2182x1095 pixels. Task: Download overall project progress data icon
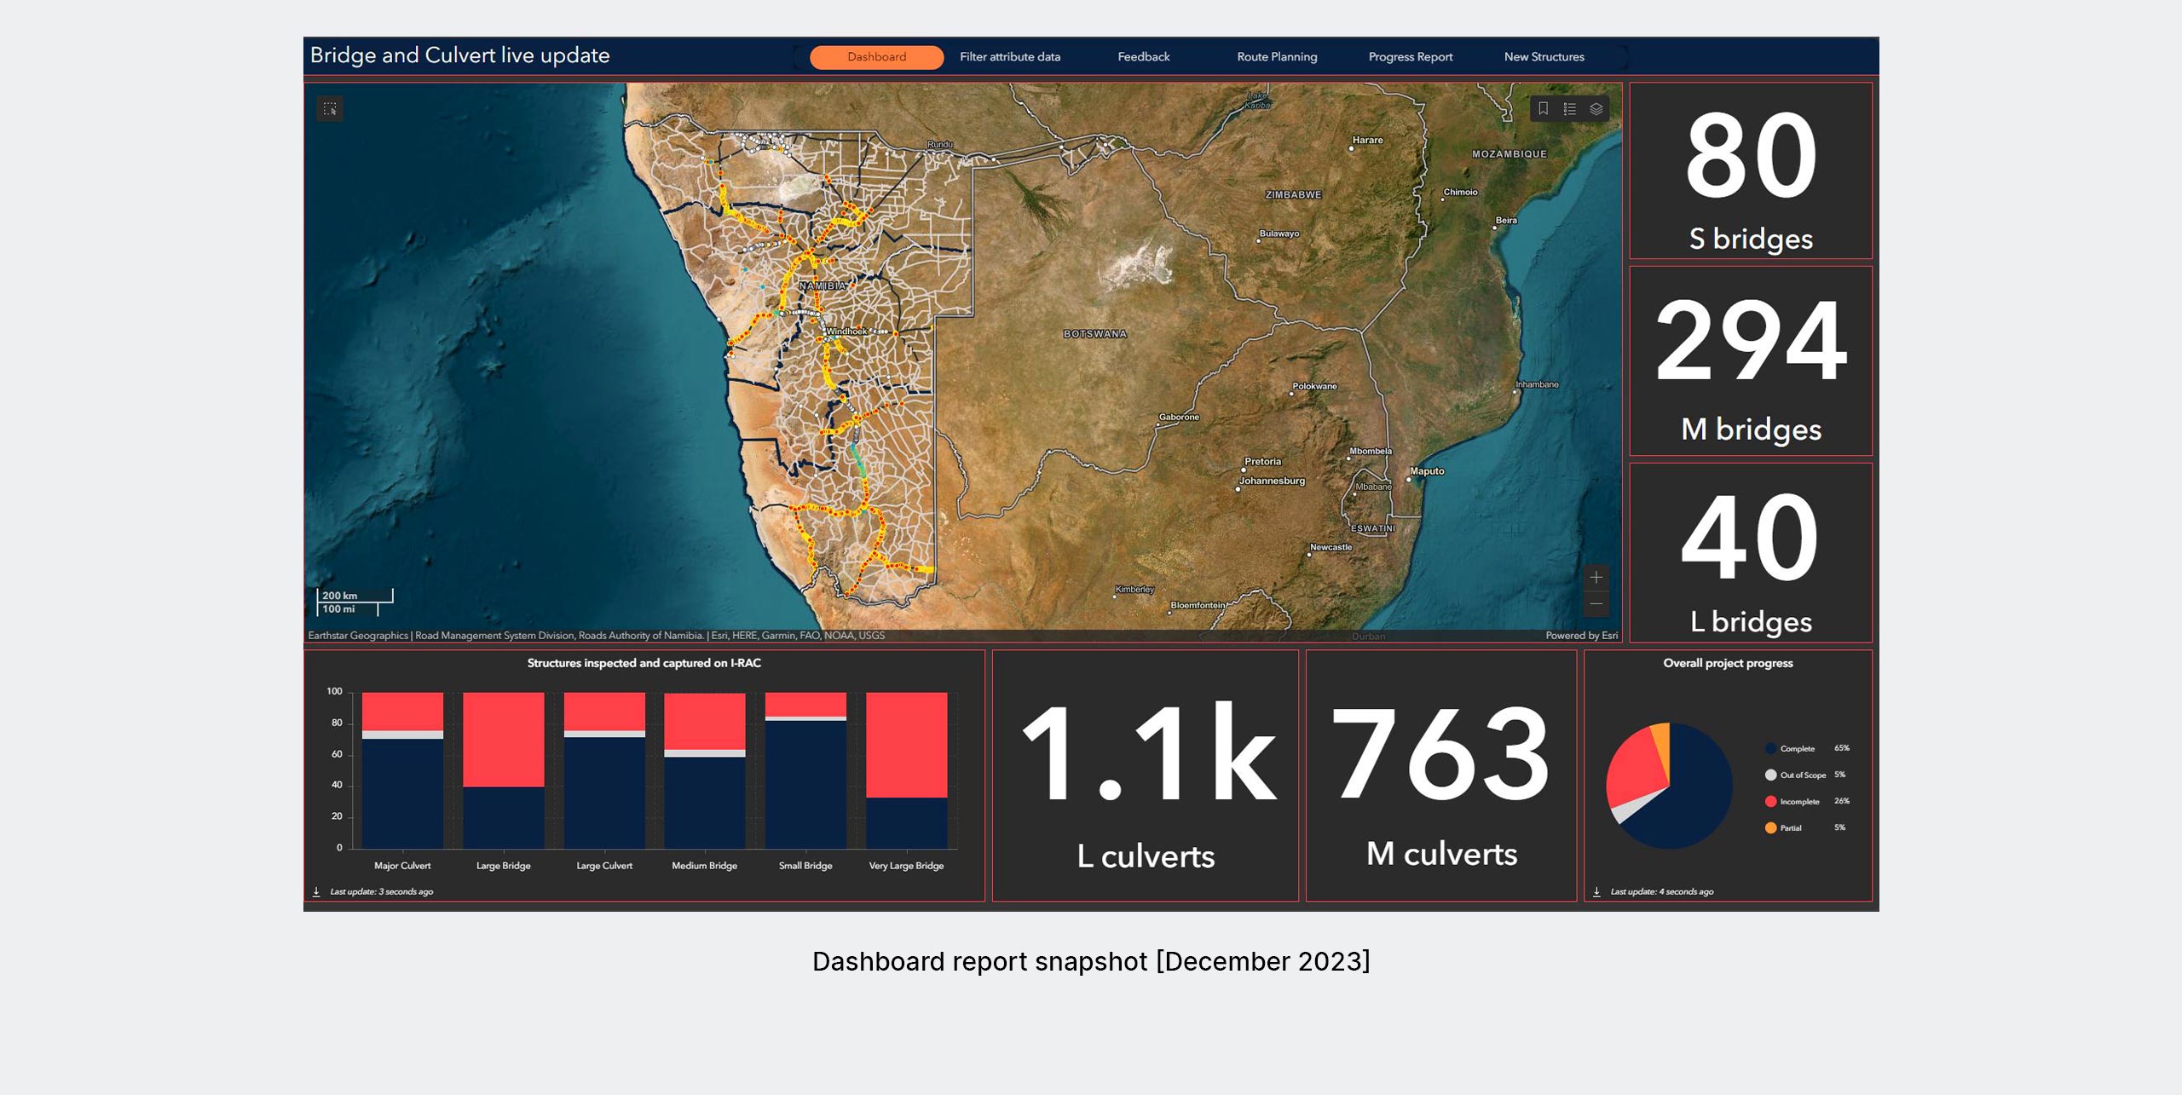(x=1596, y=891)
